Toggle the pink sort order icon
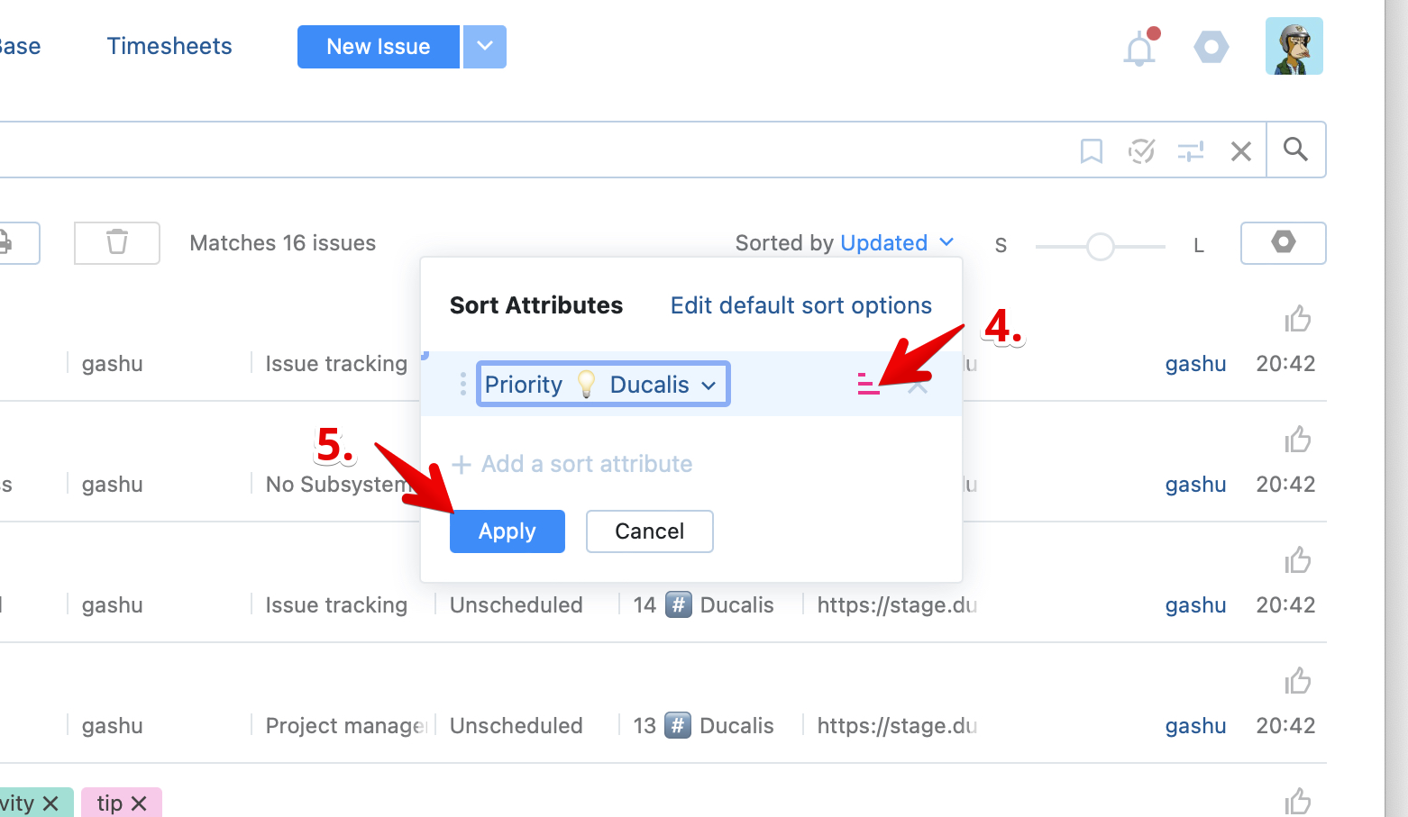Viewport: 1408px width, 817px height. tap(868, 385)
